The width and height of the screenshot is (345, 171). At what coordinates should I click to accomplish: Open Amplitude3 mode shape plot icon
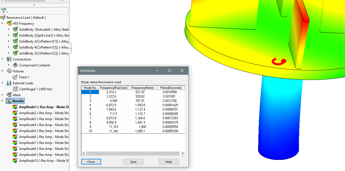pyautogui.click(x=16, y=119)
